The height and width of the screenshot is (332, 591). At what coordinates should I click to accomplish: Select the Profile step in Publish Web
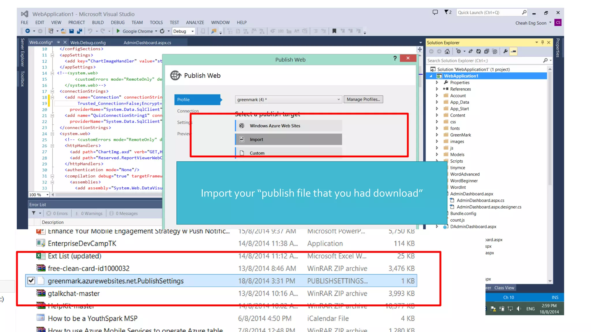(198, 99)
